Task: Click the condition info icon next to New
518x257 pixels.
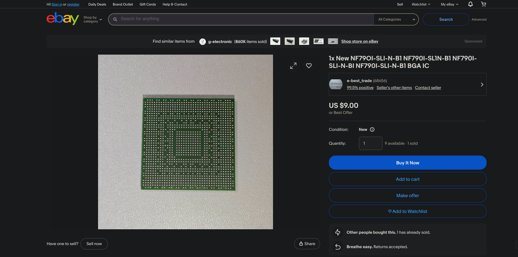Action: [372, 129]
